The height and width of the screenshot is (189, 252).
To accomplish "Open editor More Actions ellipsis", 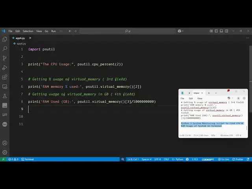I will [248, 38].
